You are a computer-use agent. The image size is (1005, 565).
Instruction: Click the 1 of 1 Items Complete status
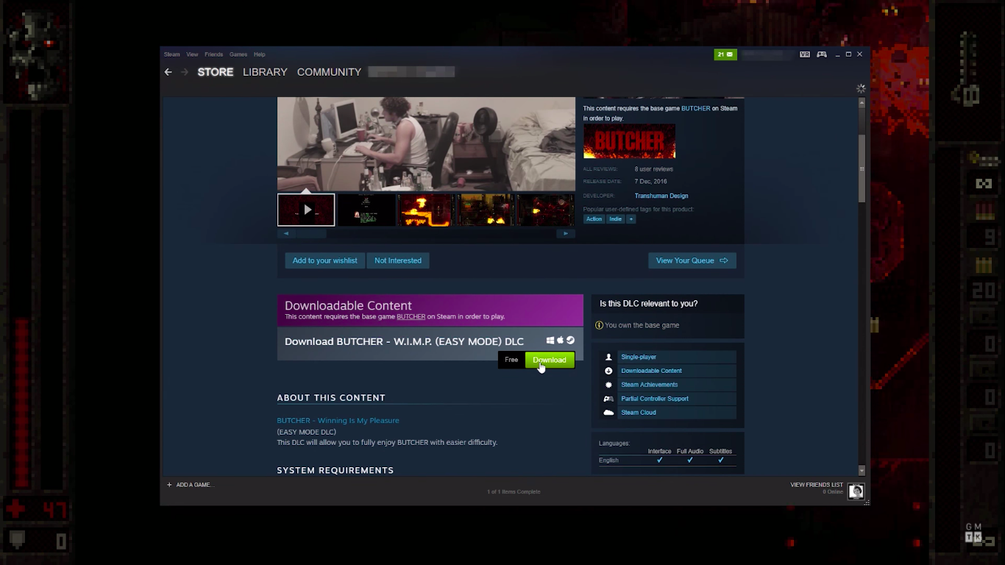coord(514,491)
